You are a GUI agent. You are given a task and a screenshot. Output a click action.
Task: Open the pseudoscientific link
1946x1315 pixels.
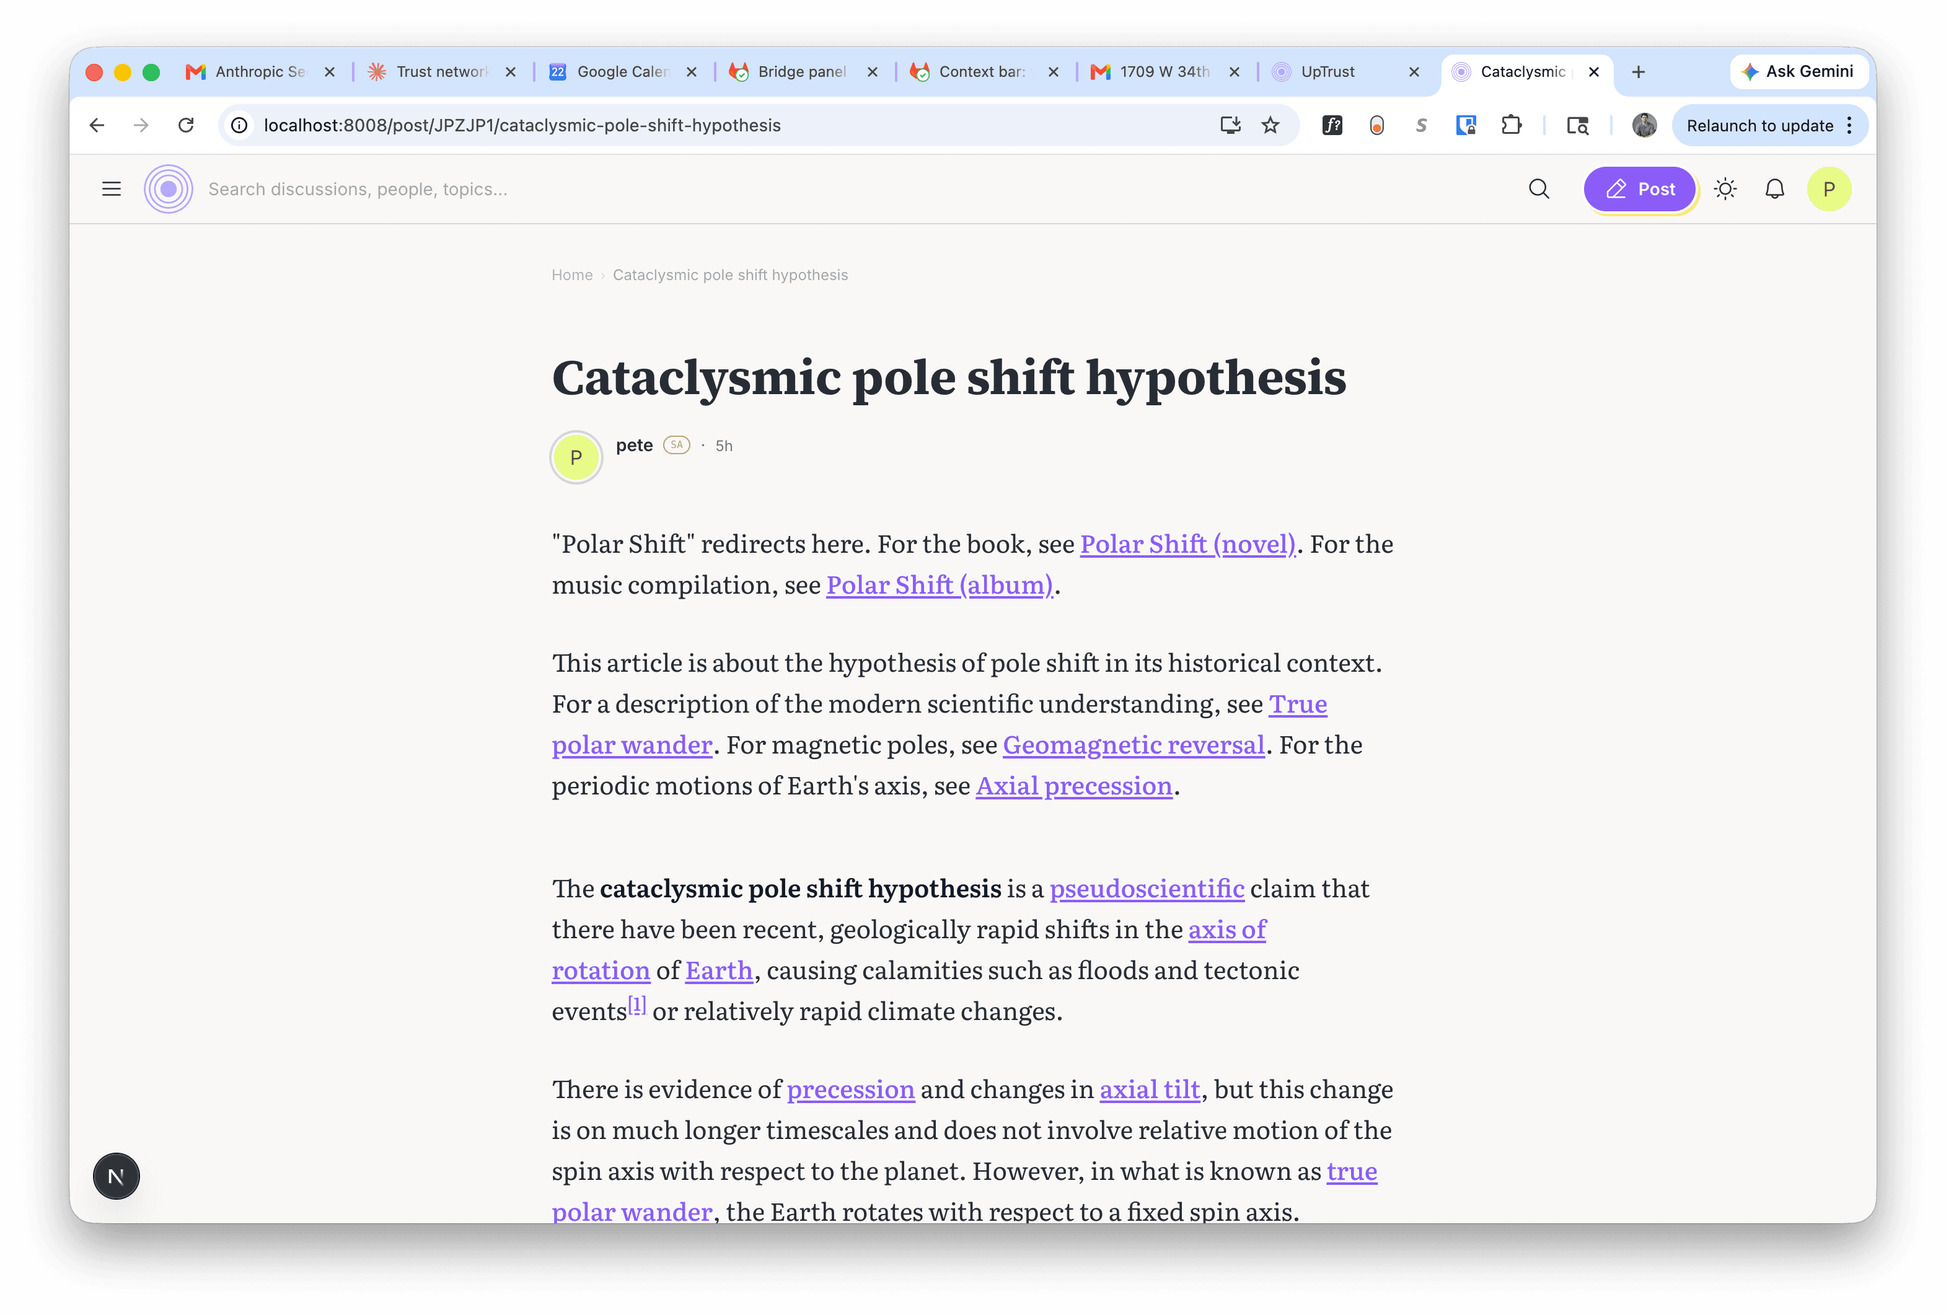(x=1147, y=889)
